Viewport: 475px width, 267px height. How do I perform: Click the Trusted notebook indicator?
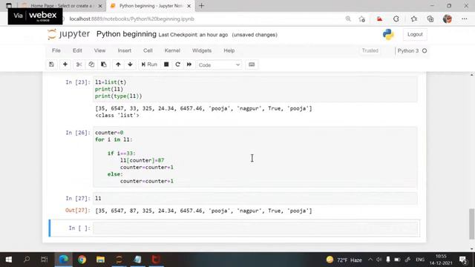370,50
